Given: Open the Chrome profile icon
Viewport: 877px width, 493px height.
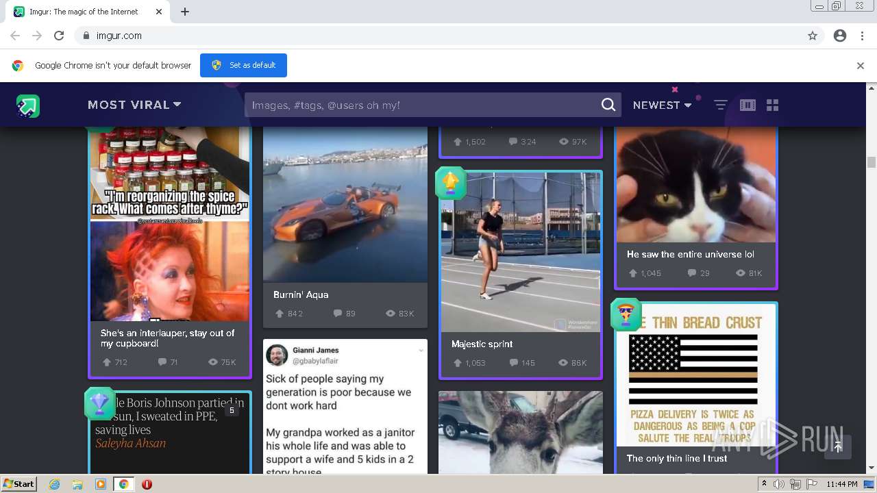Looking at the screenshot, I should click(x=840, y=36).
